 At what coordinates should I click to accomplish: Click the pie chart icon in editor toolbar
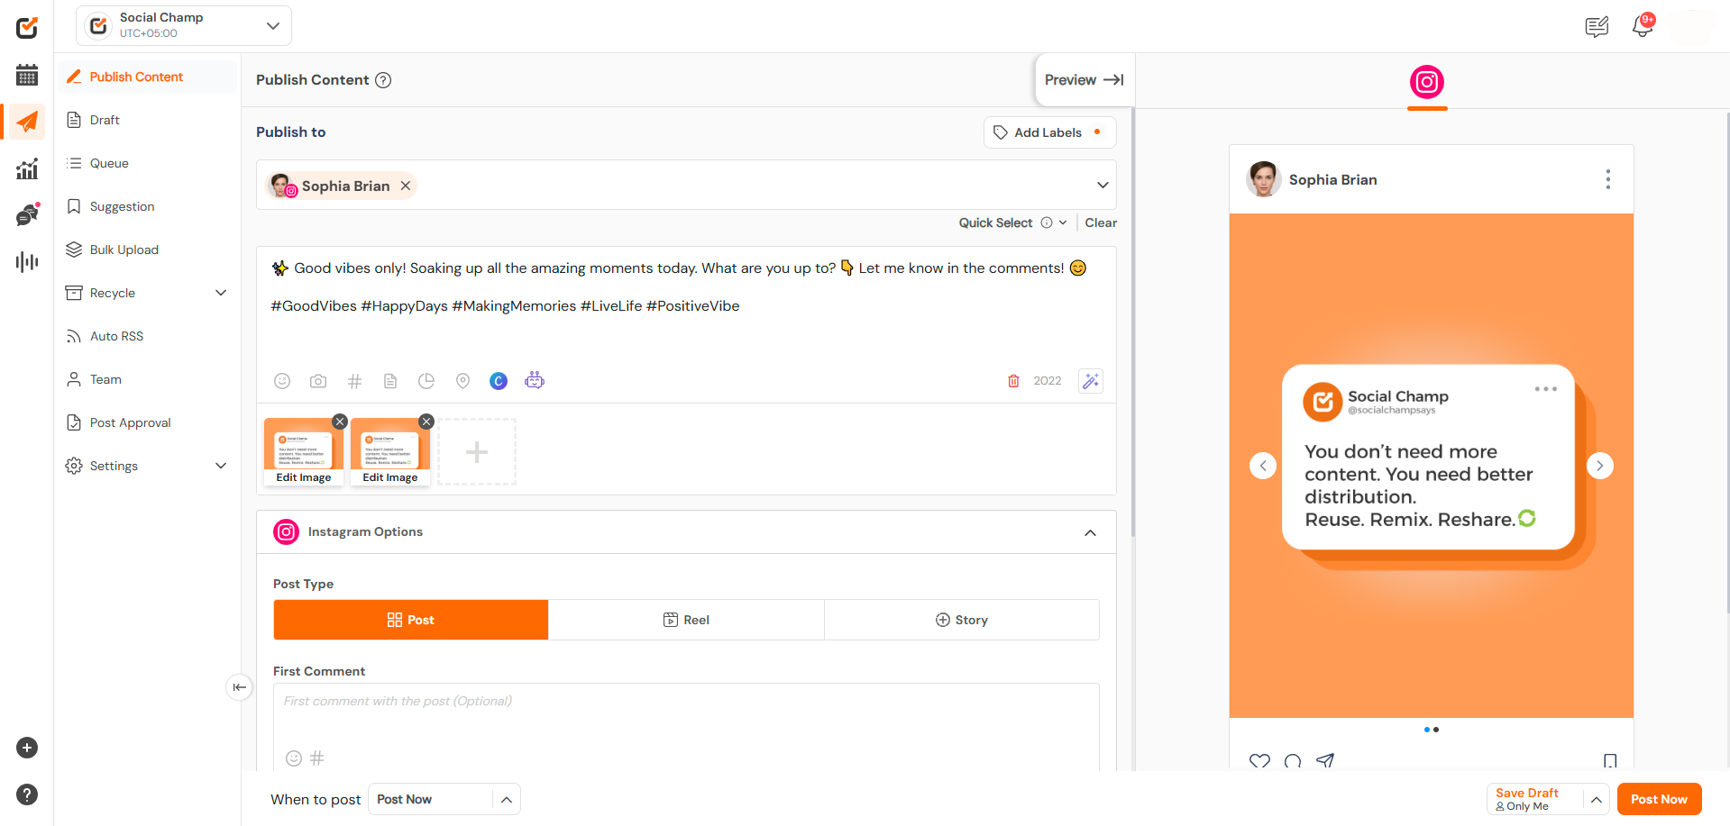coord(426,381)
